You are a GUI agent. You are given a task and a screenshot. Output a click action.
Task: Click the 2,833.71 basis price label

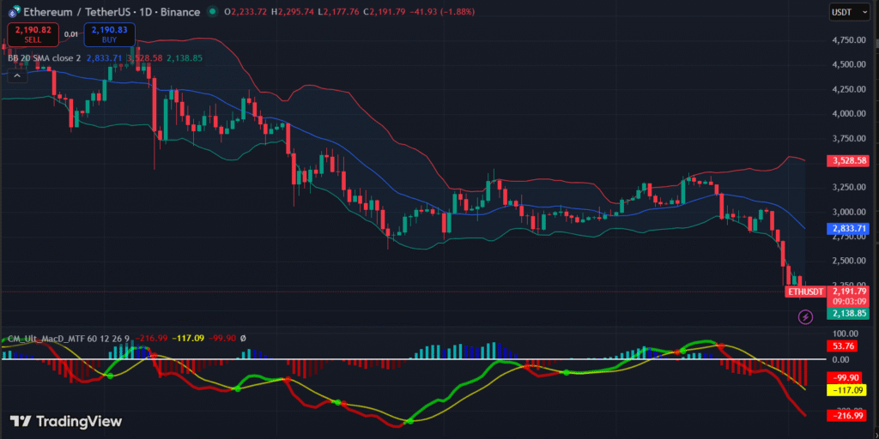tap(847, 229)
